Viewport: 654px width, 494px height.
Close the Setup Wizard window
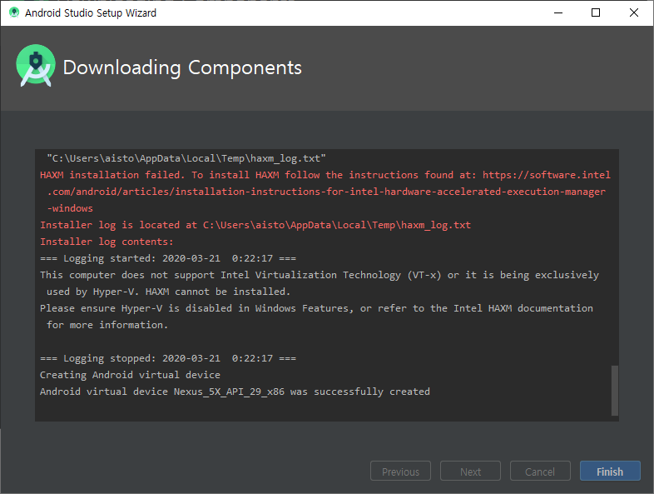click(x=633, y=13)
